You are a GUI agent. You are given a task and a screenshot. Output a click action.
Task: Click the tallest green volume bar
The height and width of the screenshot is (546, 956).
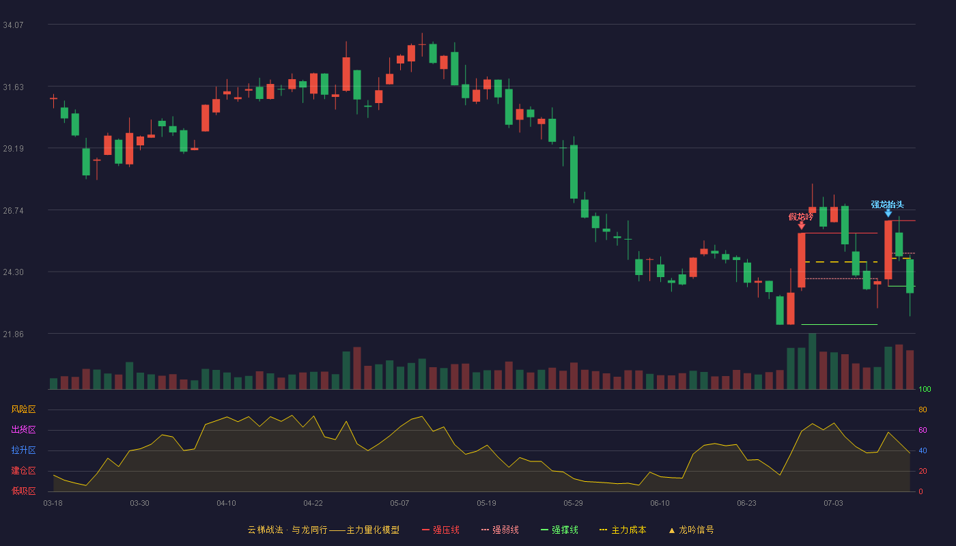812,361
